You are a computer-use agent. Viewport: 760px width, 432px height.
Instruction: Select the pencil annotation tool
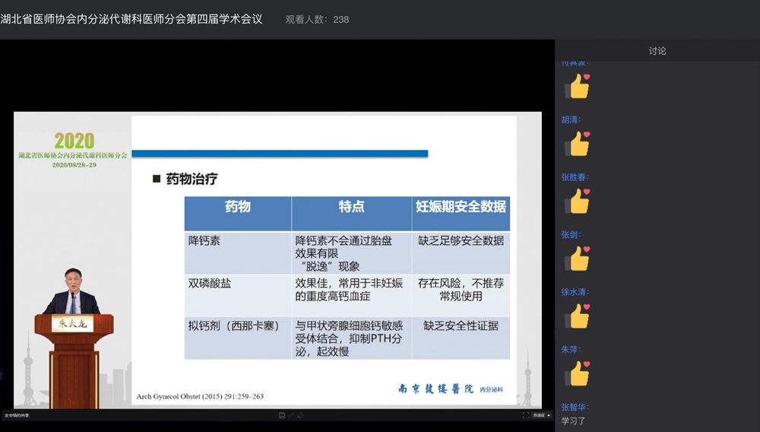[x=291, y=415]
